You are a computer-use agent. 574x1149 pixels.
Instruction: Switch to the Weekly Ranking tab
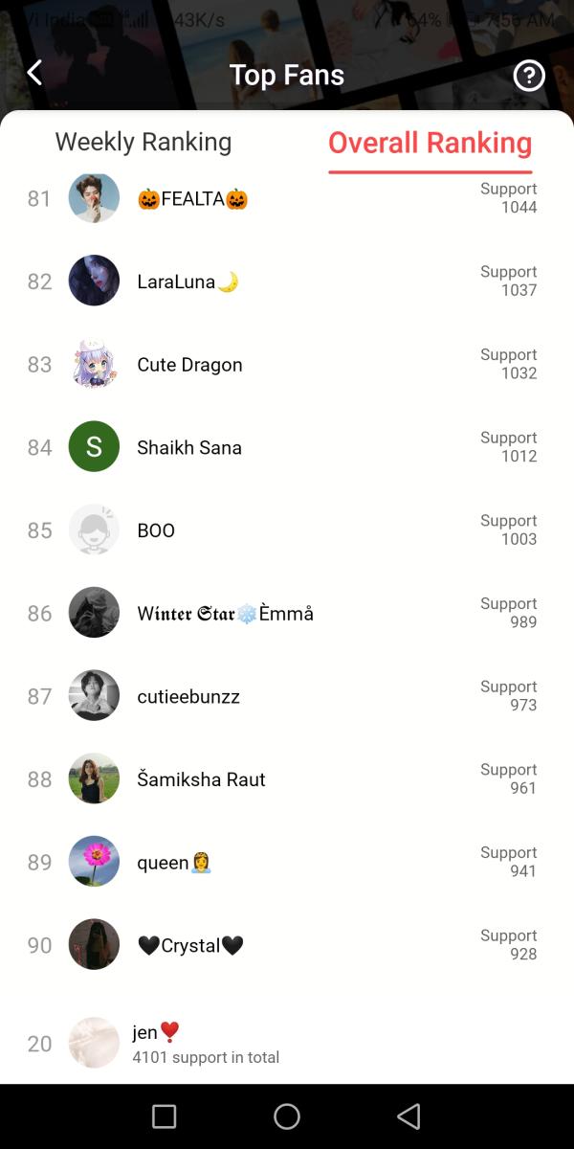tap(143, 142)
